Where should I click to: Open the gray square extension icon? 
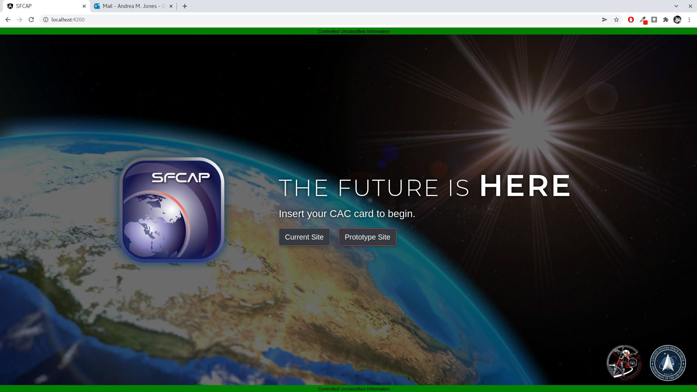click(x=654, y=20)
